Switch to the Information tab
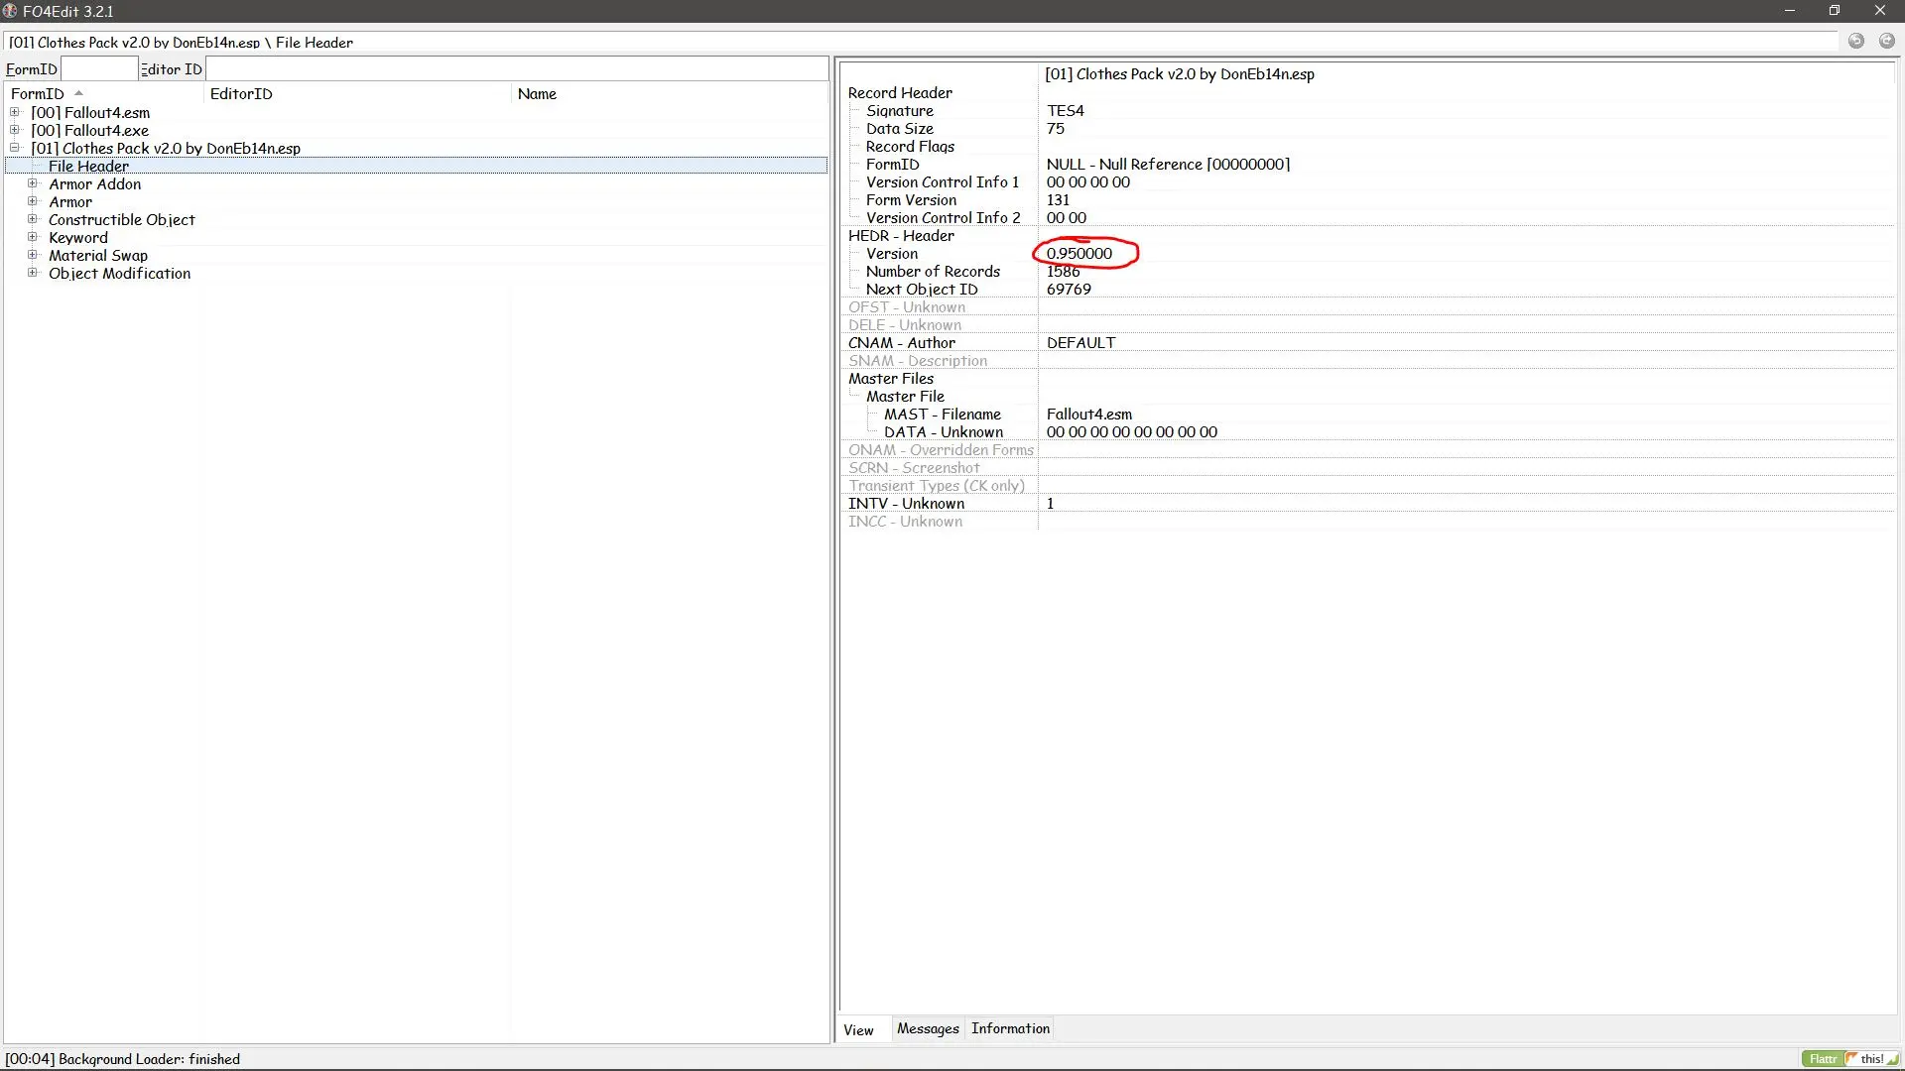Viewport: 1905px width, 1071px height. (1010, 1028)
